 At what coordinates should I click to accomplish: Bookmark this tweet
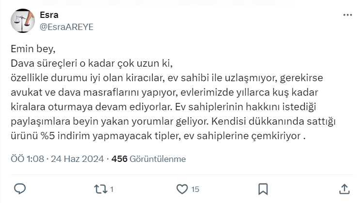coord(263,188)
